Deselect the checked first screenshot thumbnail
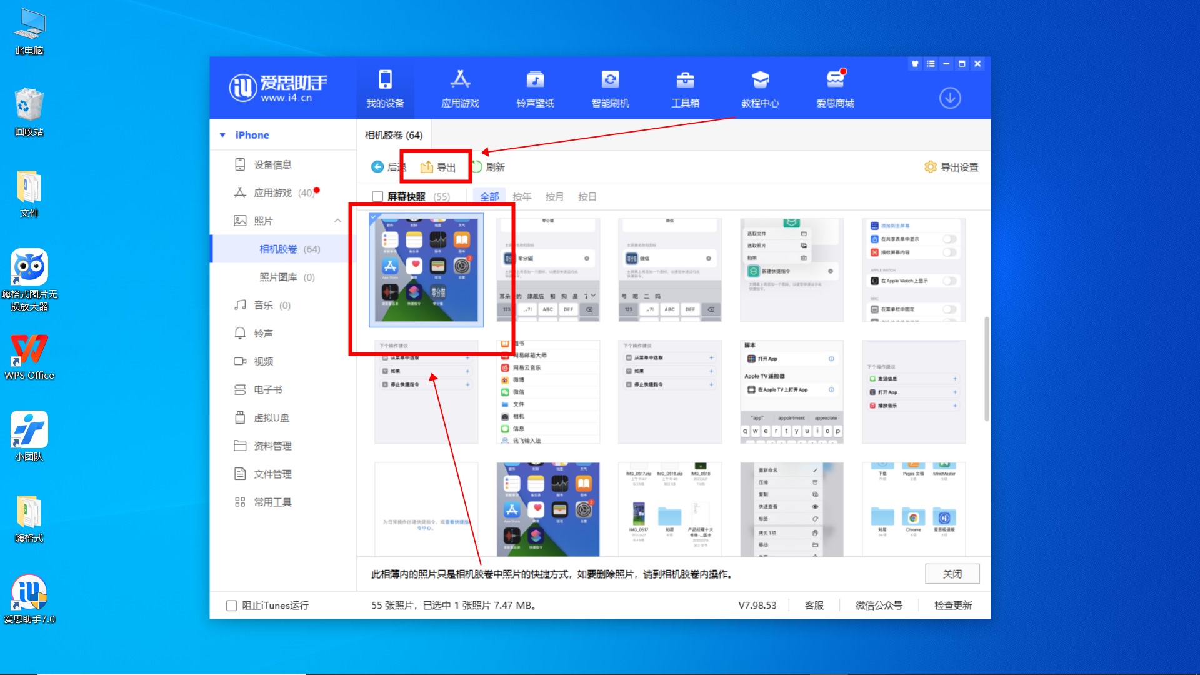The height and width of the screenshot is (675, 1200). [x=426, y=270]
